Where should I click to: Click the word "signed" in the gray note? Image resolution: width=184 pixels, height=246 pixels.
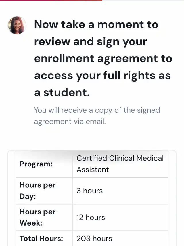pyautogui.click(x=149, y=110)
